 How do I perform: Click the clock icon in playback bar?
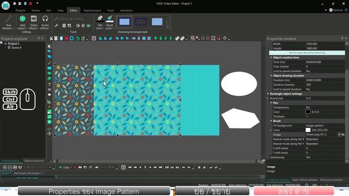tap(123, 167)
